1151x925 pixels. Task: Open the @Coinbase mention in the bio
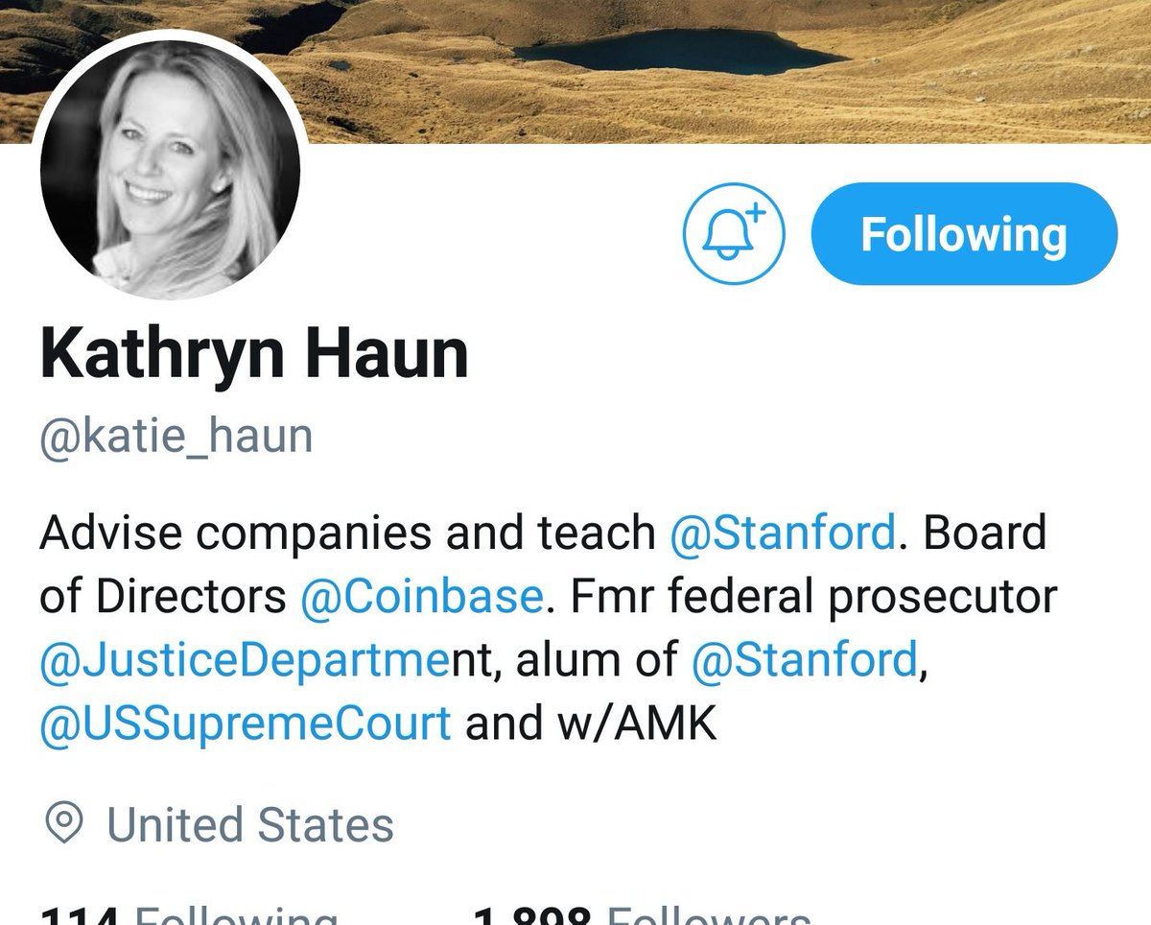[x=422, y=597]
